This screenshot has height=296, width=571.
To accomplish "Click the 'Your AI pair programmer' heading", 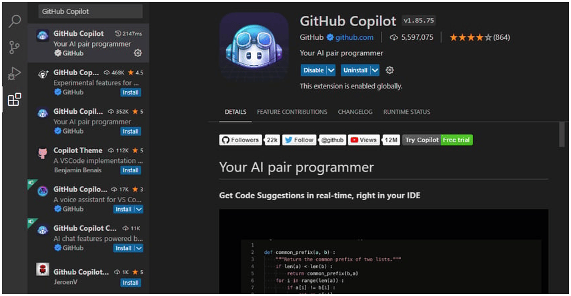I will pyautogui.click(x=296, y=168).
